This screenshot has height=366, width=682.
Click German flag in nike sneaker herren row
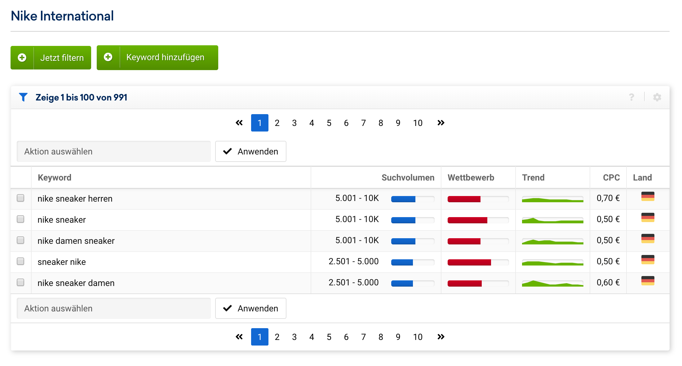(x=648, y=197)
